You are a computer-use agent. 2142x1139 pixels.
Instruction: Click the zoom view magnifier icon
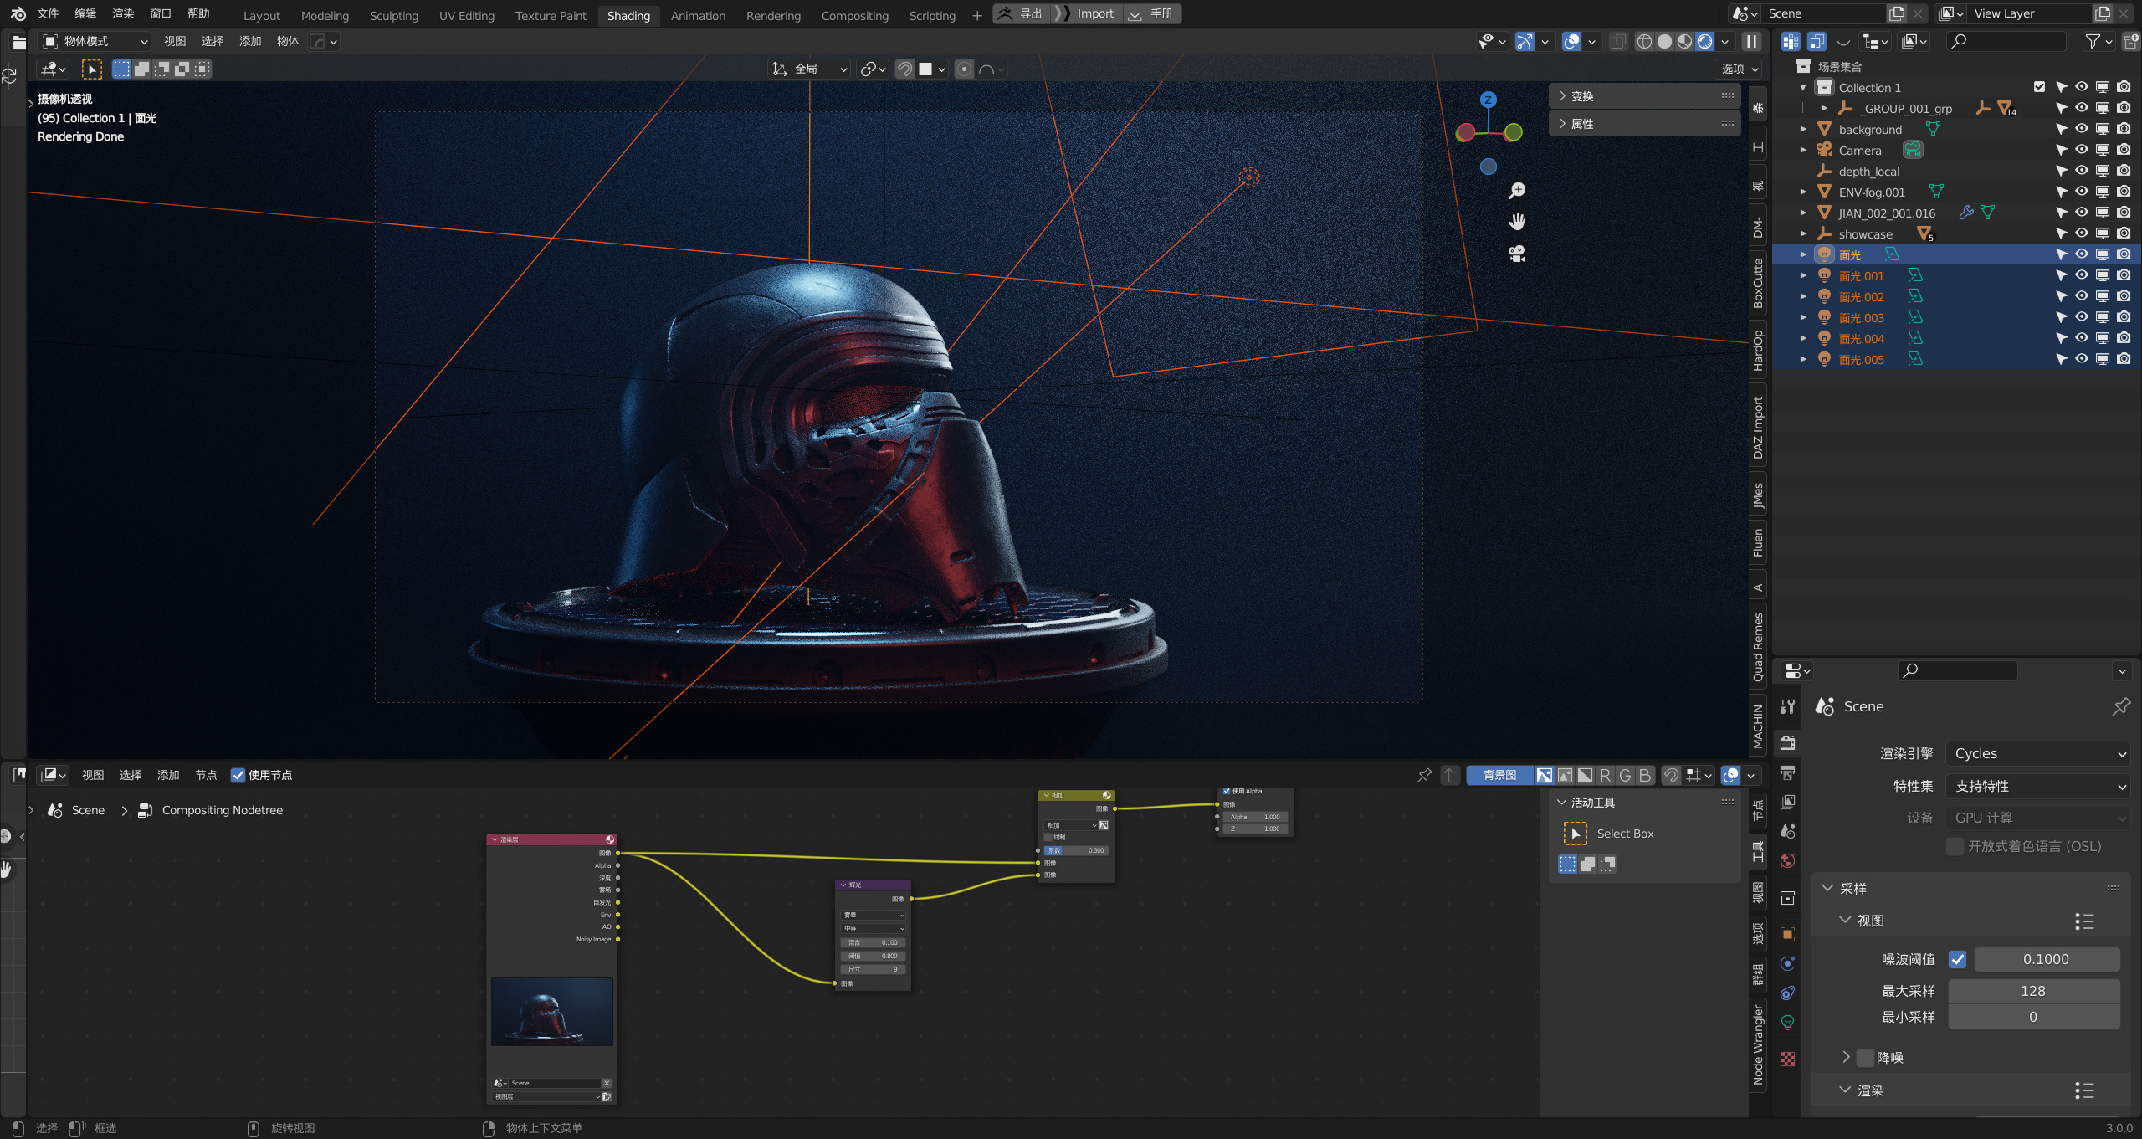pyautogui.click(x=1517, y=191)
